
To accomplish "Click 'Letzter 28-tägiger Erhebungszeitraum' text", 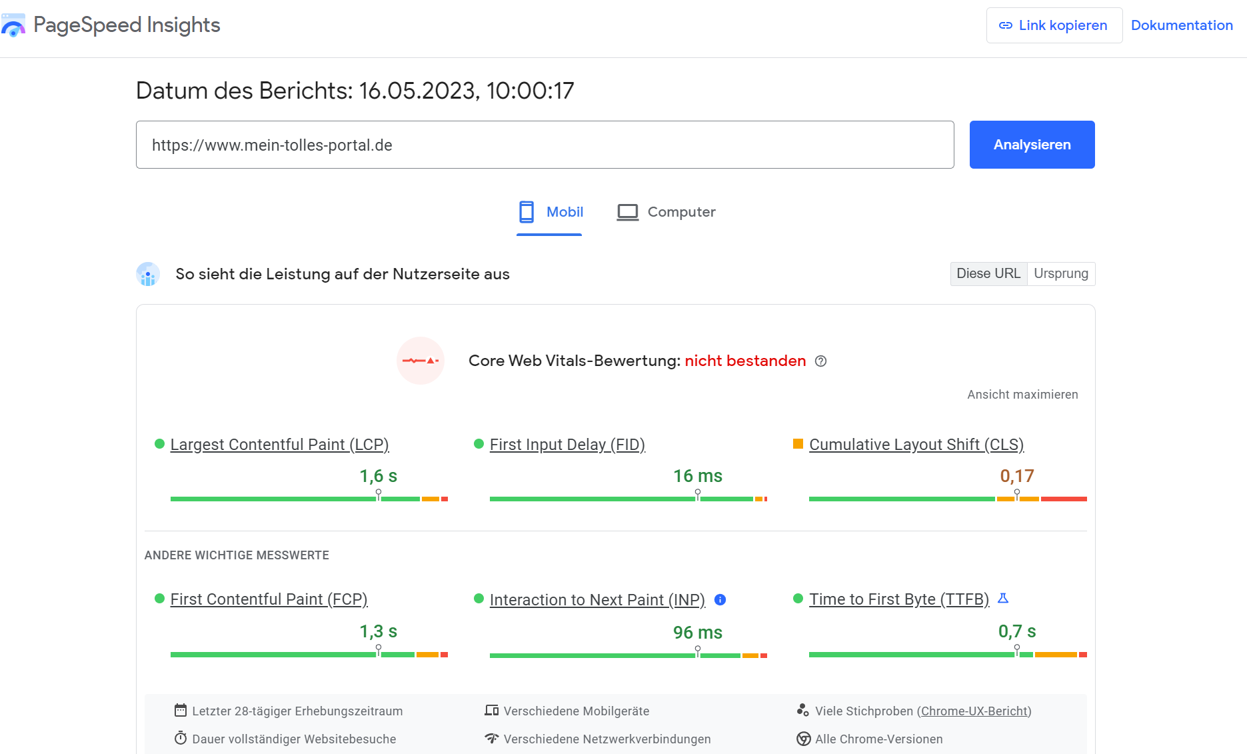I will pyautogui.click(x=297, y=711).
